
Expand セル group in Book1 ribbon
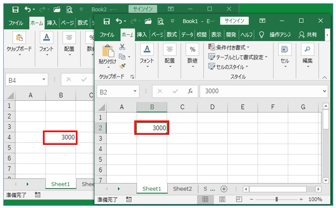pyautogui.click(x=285, y=56)
